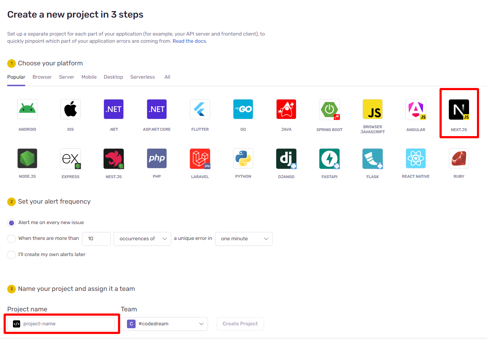Image resolution: width=487 pixels, height=339 pixels.
Task: Select the Go platform icon
Action: [243, 109]
